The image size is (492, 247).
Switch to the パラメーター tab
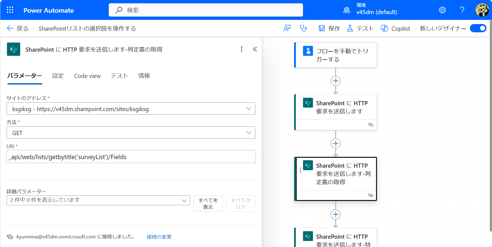25,76
